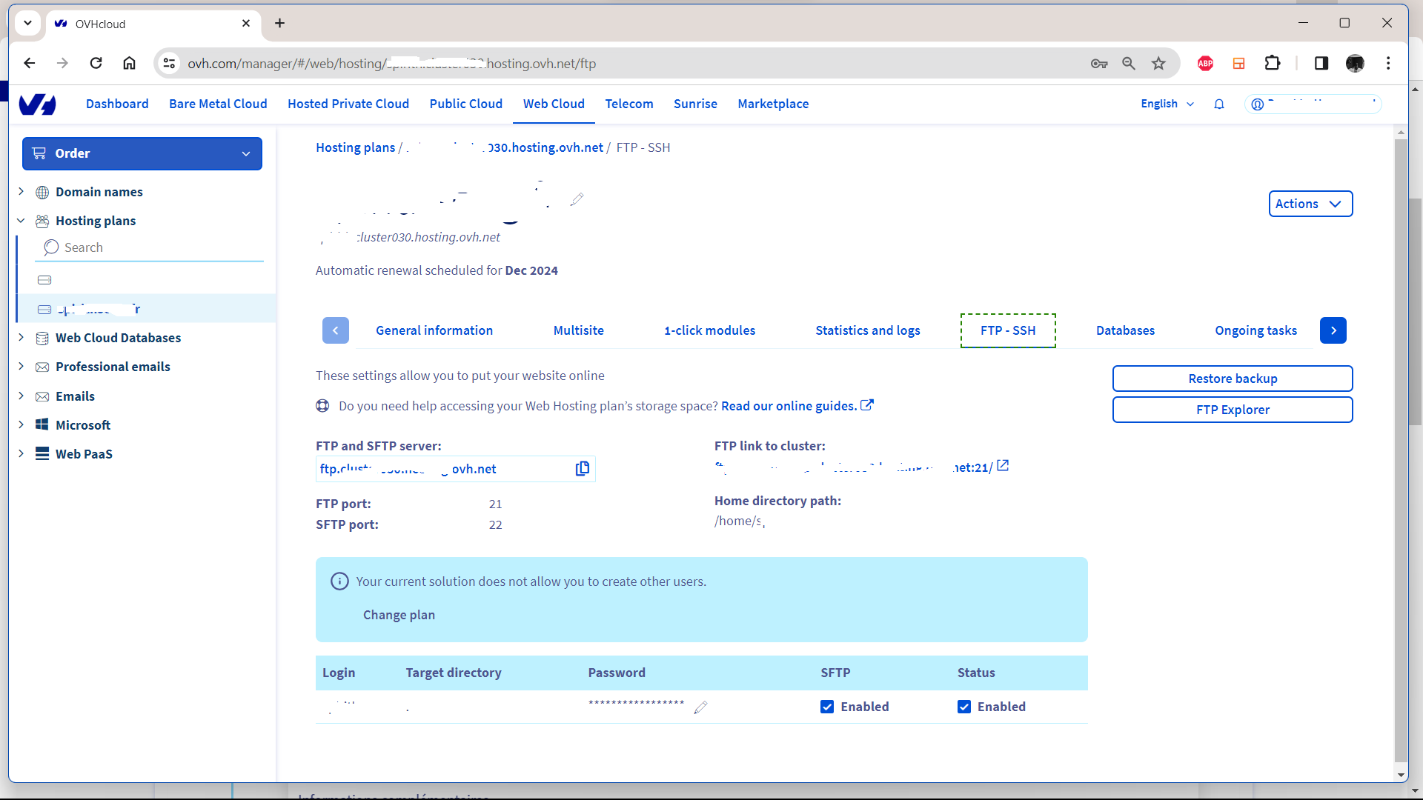Open the zoom magnifier icon
The width and height of the screenshot is (1423, 800).
pyautogui.click(x=1129, y=64)
